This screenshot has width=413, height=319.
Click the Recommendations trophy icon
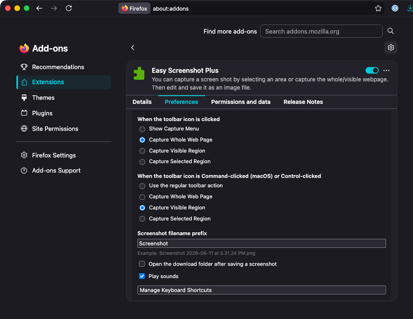point(24,67)
